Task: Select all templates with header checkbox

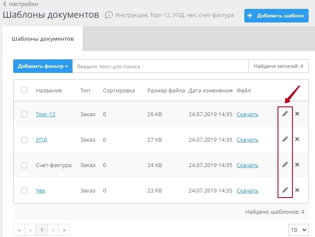Action: pos(24,90)
